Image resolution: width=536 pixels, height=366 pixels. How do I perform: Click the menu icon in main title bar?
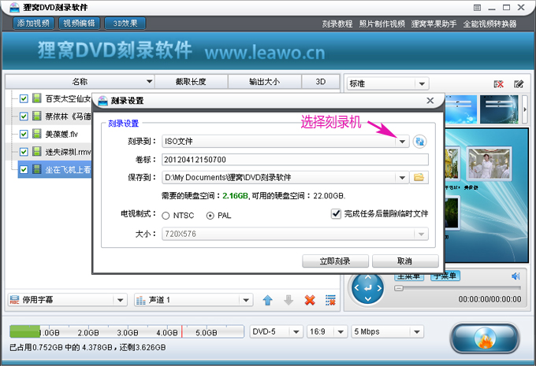pyautogui.click(x=477, y=8)
